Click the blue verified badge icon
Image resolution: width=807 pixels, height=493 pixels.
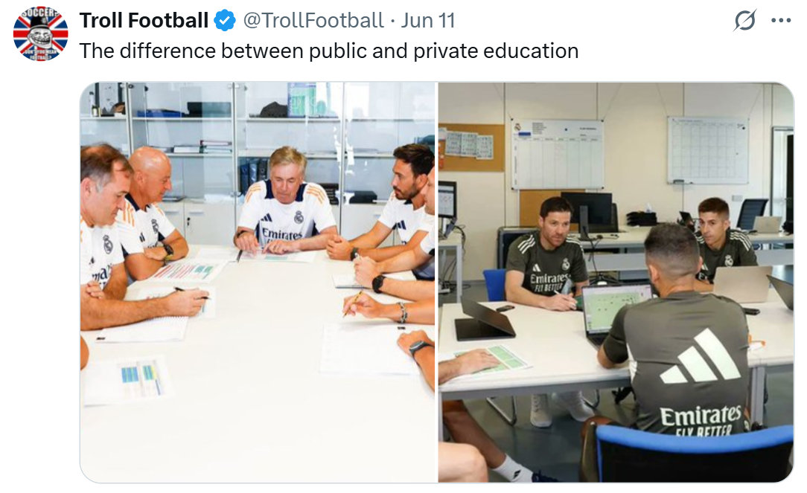[224, 21]
